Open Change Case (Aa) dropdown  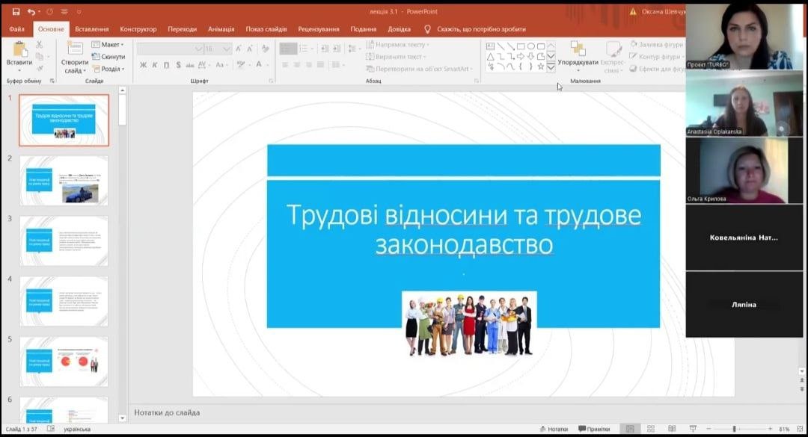(221, 65)
